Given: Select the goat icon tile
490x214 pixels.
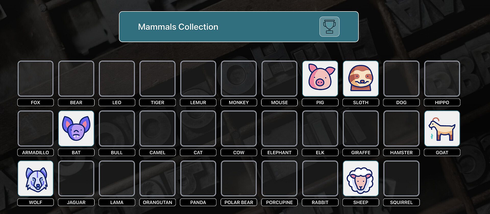Looking at the screenshot, I should click(x=442, y=128).
